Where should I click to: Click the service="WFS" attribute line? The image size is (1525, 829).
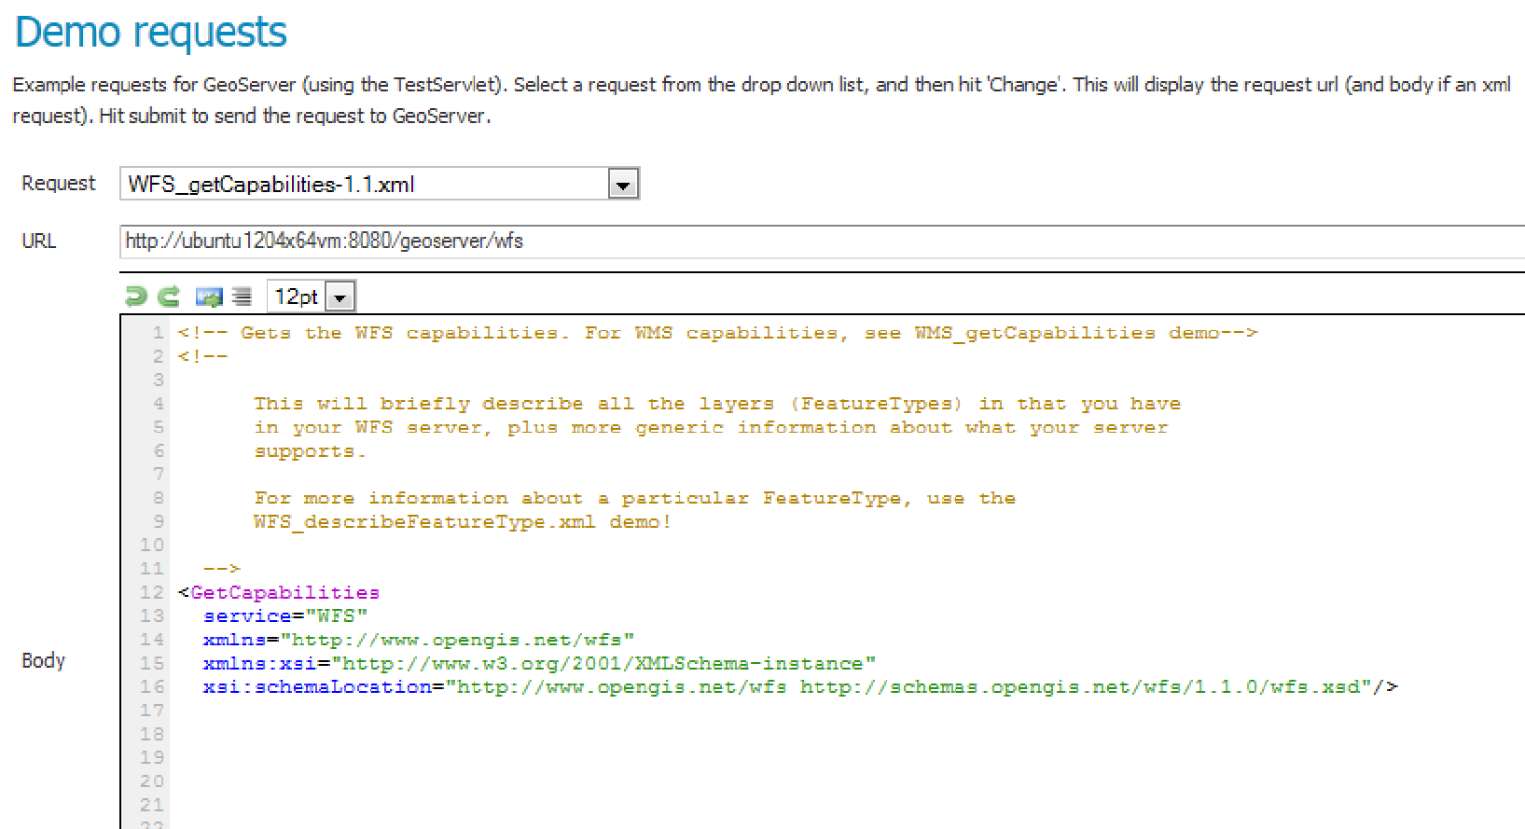285,616
